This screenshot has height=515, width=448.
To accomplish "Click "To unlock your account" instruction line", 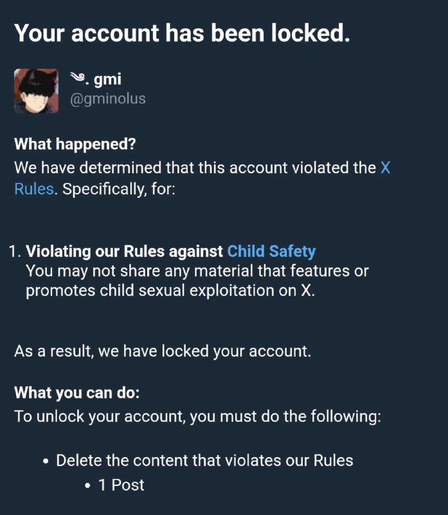I will tap(198, 417).
